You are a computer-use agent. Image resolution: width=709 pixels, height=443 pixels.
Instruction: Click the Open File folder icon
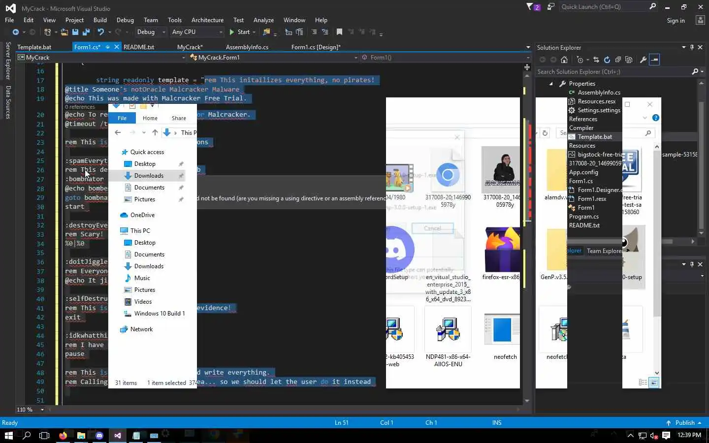pos(64,32)
